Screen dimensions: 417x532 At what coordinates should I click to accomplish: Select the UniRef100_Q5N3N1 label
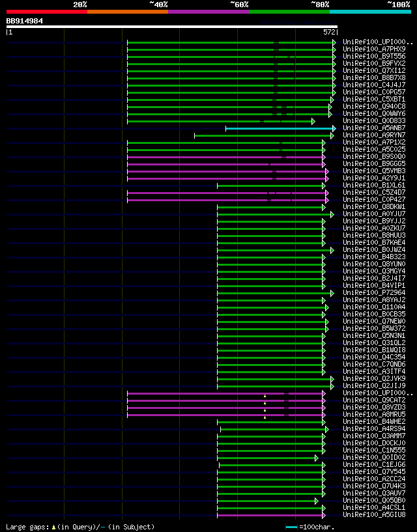374,335
